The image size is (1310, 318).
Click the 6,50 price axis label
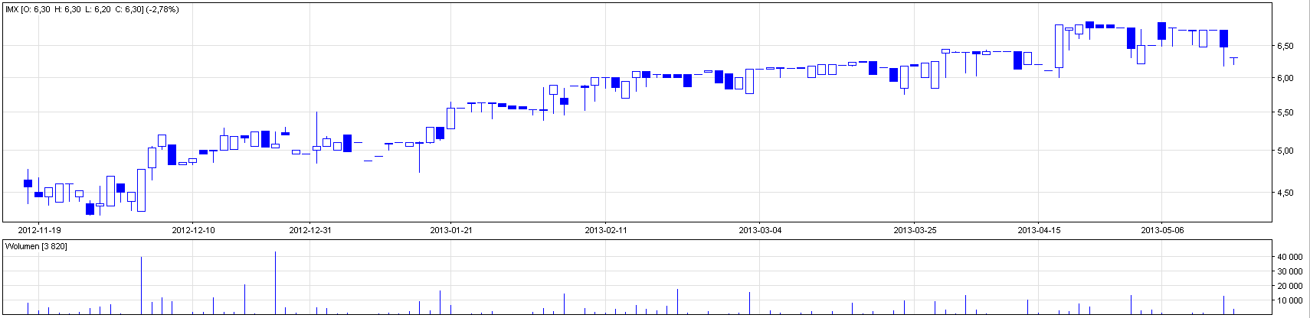(1285, 46)
